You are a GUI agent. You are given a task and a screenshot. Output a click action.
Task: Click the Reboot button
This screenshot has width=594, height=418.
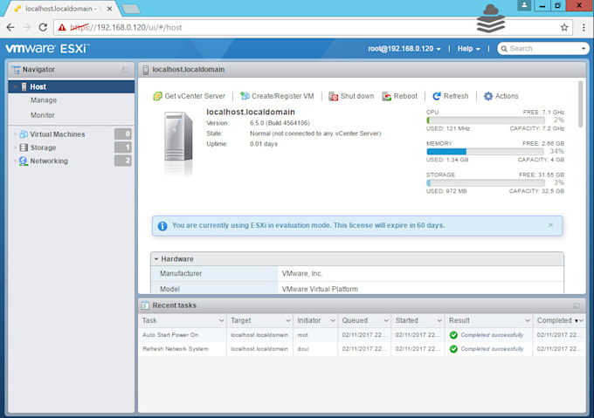pos(400,96)
